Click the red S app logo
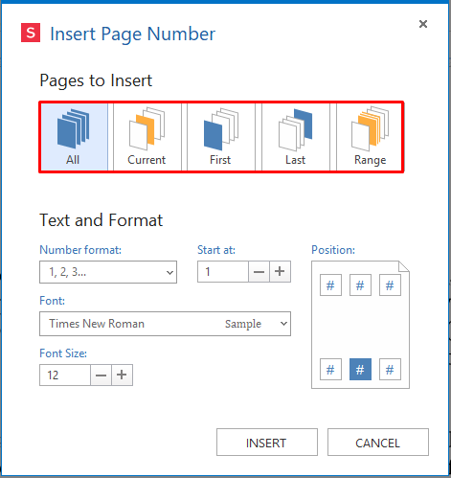Image resolution: width=451 pixels, height=478 pixels. tap(31, 33)
